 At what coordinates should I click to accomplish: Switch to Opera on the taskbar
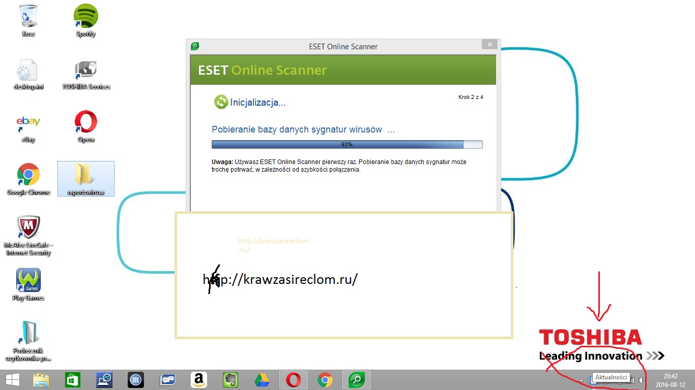293,380
